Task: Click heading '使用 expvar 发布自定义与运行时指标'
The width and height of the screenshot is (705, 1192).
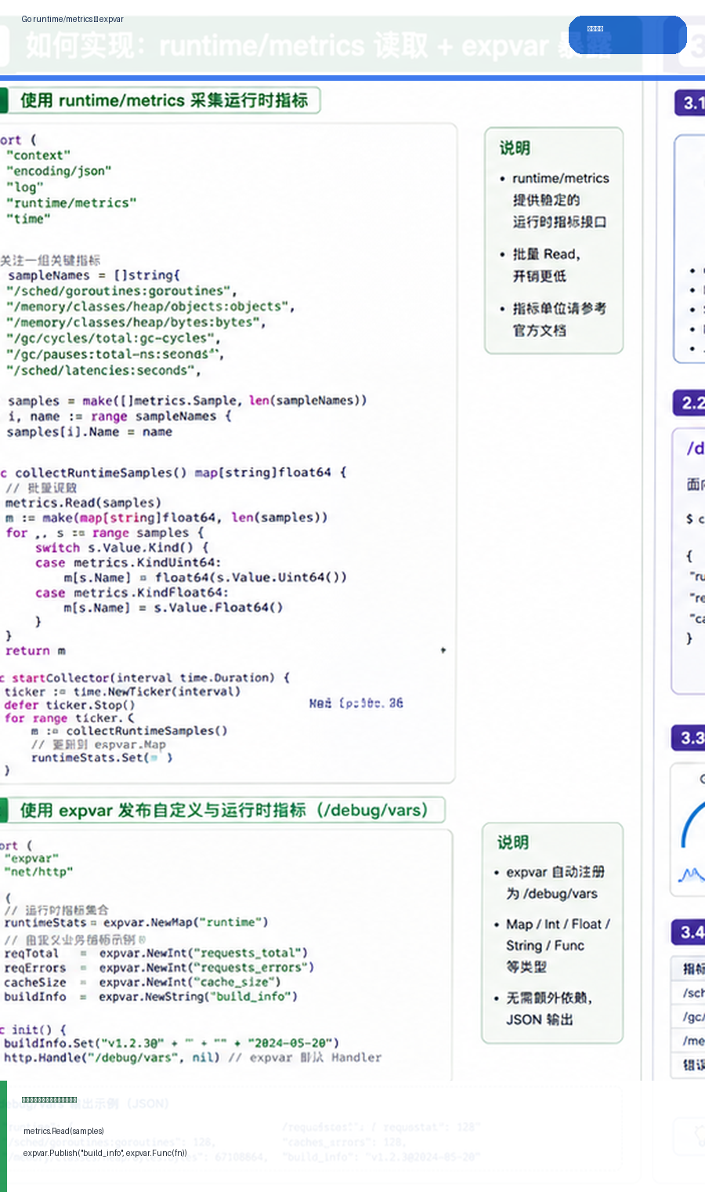Action: click(224, 810)
